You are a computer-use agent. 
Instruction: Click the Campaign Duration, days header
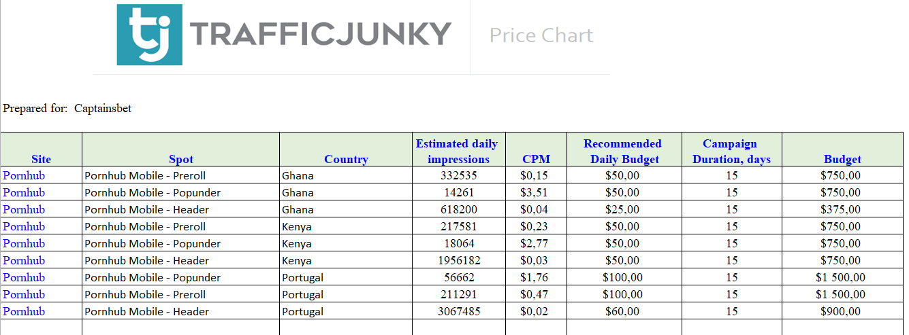(731, 152)
